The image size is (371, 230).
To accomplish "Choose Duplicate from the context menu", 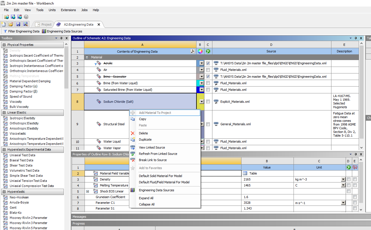I will tap(145, 139).
